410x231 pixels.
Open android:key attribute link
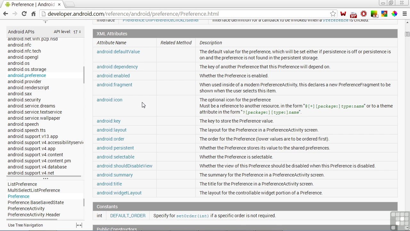point(109,121)
